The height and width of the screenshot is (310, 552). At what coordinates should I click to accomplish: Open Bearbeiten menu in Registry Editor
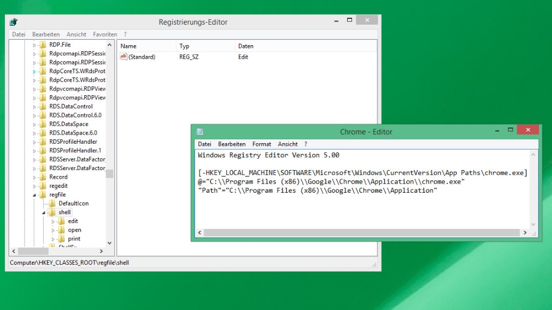coord(46,34)
